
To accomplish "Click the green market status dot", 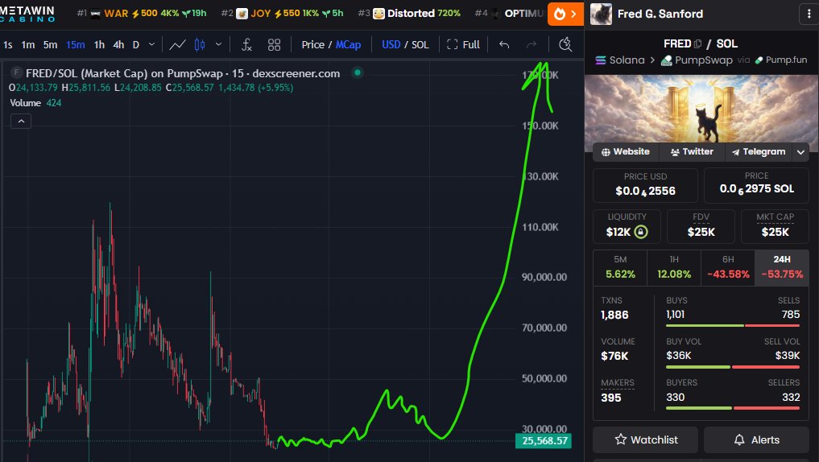I will pyautogui.click(x=358, y=72).
